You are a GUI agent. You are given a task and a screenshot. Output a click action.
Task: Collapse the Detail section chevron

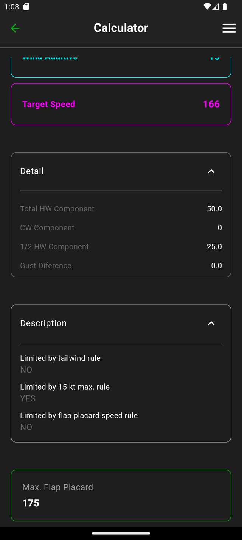[x=211, y=171]
